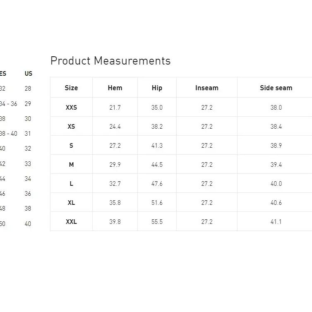Click the US column header
Image resolution: width=312 pixels, height=312 pixels.
29,74
